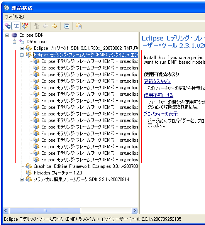Select the Eclipse SDK tree row
205x225 pixels.
click(31, 35)
